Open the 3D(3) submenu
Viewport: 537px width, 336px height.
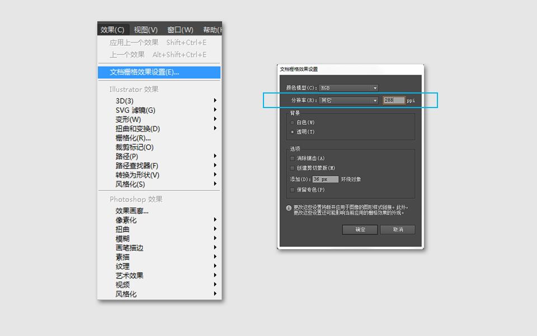coord(159,101)
